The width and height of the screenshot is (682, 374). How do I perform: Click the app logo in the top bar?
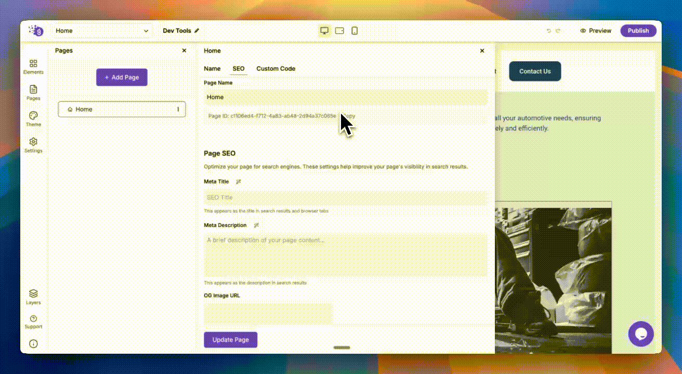point(36,31)
